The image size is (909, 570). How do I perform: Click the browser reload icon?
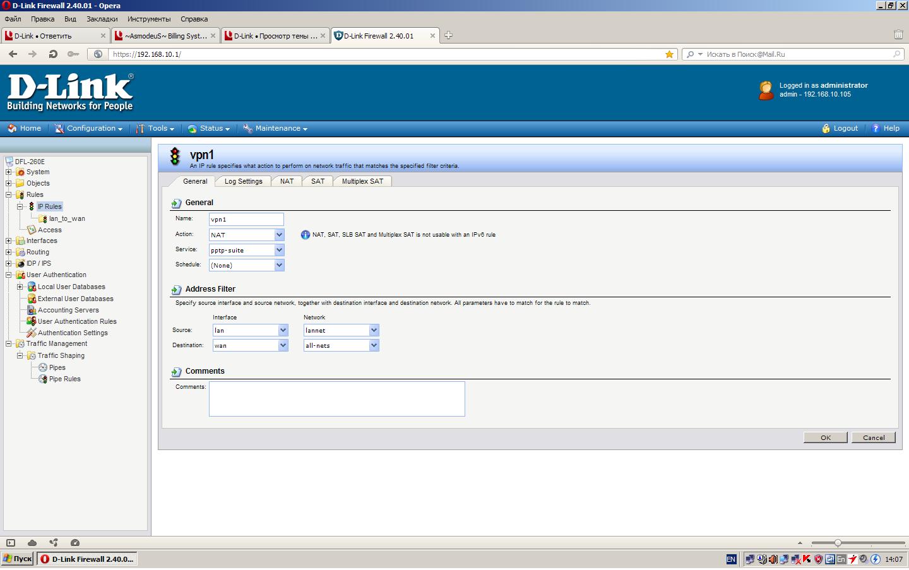[53, 54]
